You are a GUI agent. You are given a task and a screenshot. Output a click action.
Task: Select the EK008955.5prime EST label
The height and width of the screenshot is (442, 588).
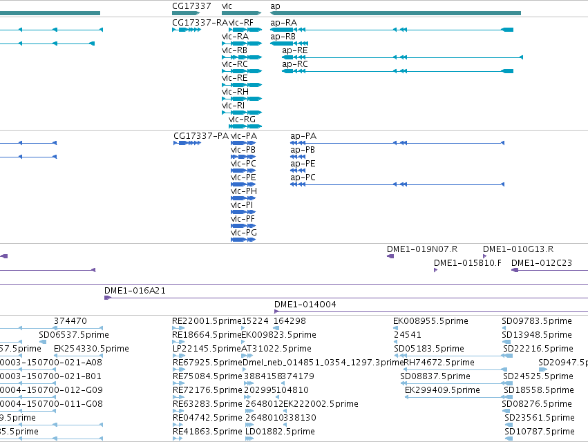(x=431, y=321)
